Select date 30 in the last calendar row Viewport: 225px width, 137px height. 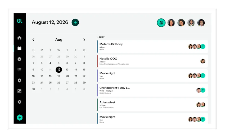point(33,89)
